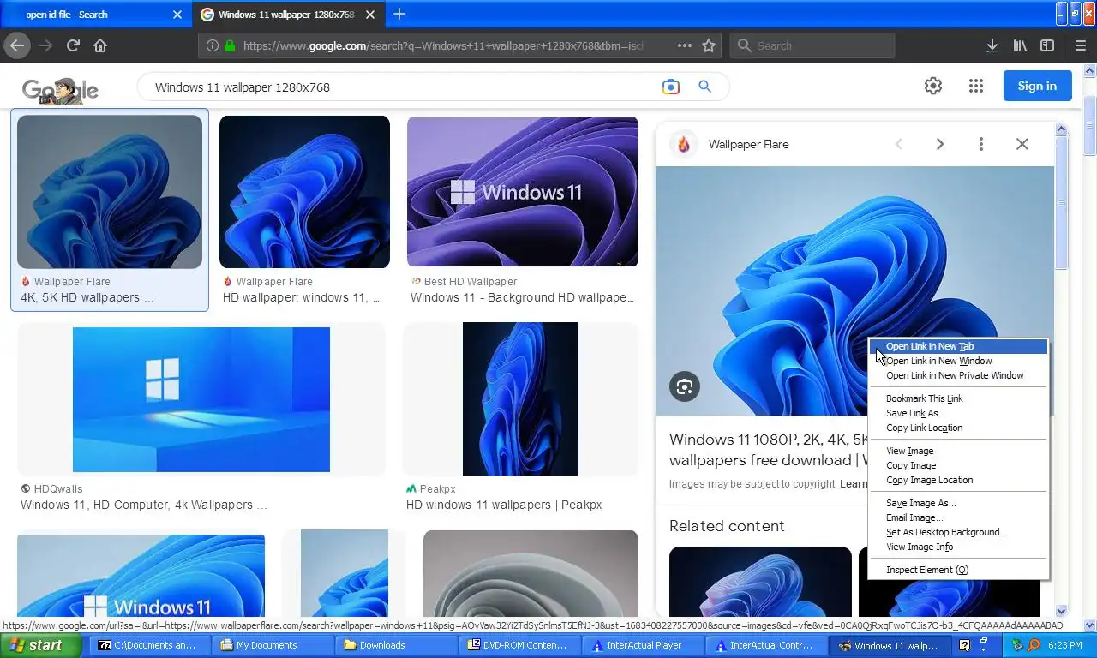This screenshot has width=1097, height=658.
Task: Click Wallpaper Flare source in preview header
Action: click(748, 144)
